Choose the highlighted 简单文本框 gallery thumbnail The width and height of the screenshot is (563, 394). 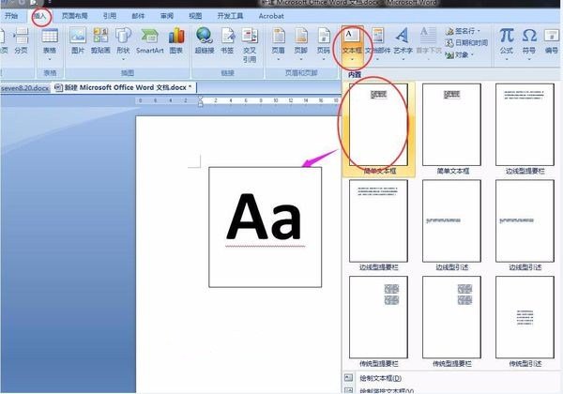[x=378, y=123]
